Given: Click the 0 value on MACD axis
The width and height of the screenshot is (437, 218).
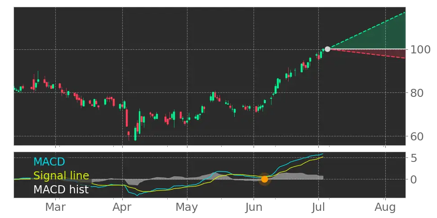Looking at the screenshot, I should pyautogui.click(x=413, y=179).
